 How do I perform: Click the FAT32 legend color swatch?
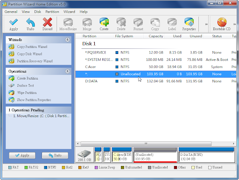[26, 167]
